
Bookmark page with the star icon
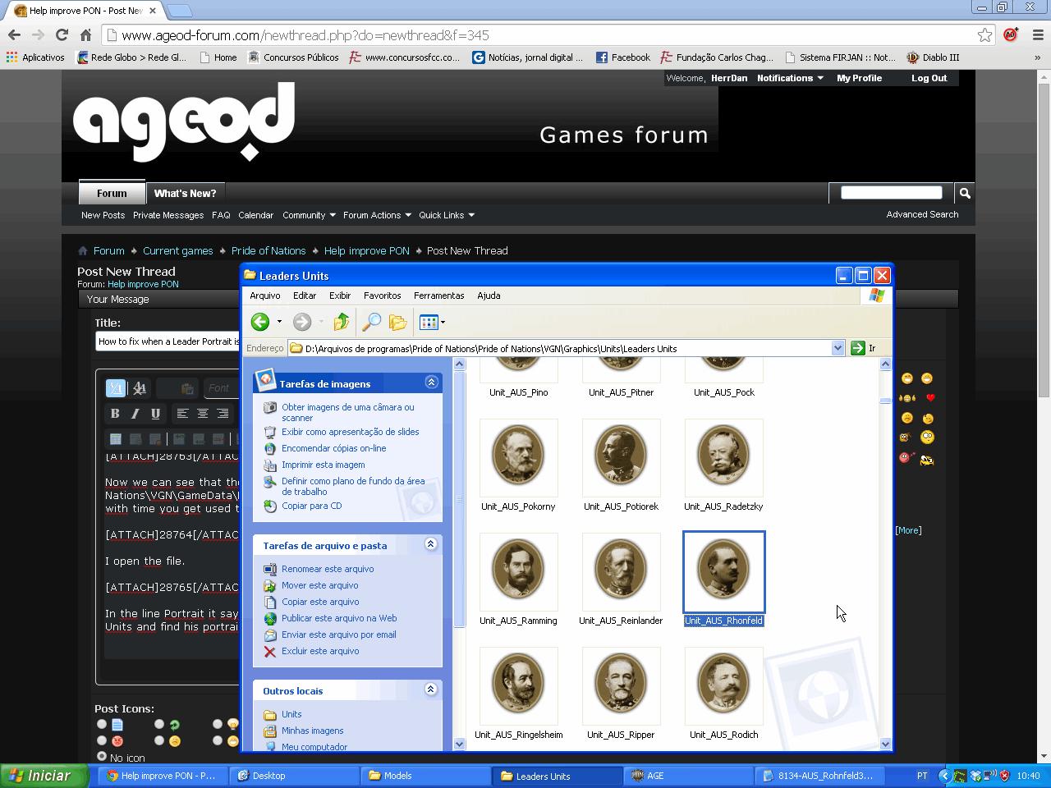(984, 35)
